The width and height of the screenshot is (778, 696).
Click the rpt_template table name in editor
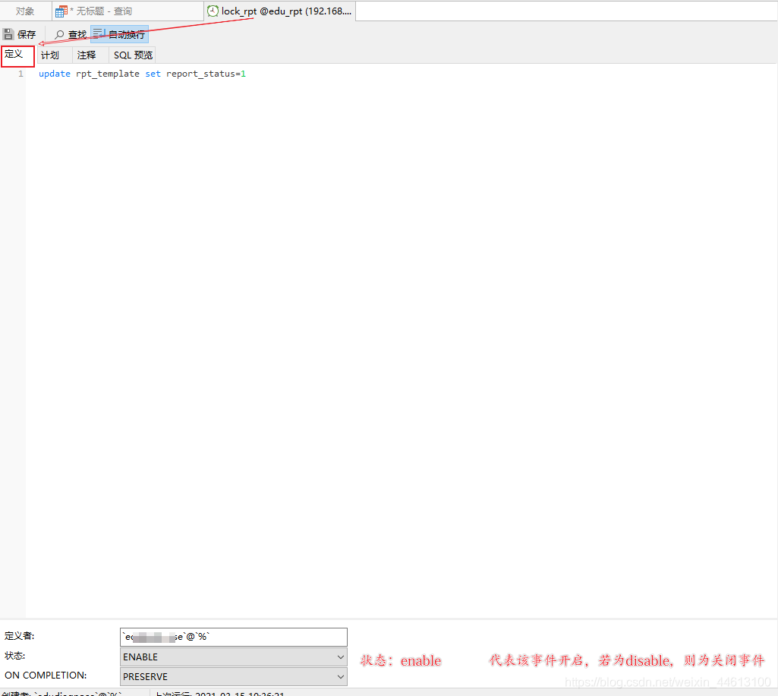tap(108, 74)
